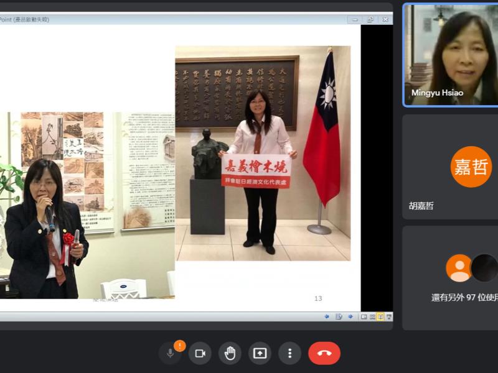
Task: Unmute the microphone in Meet toolbar
Action: pos(170,353)
